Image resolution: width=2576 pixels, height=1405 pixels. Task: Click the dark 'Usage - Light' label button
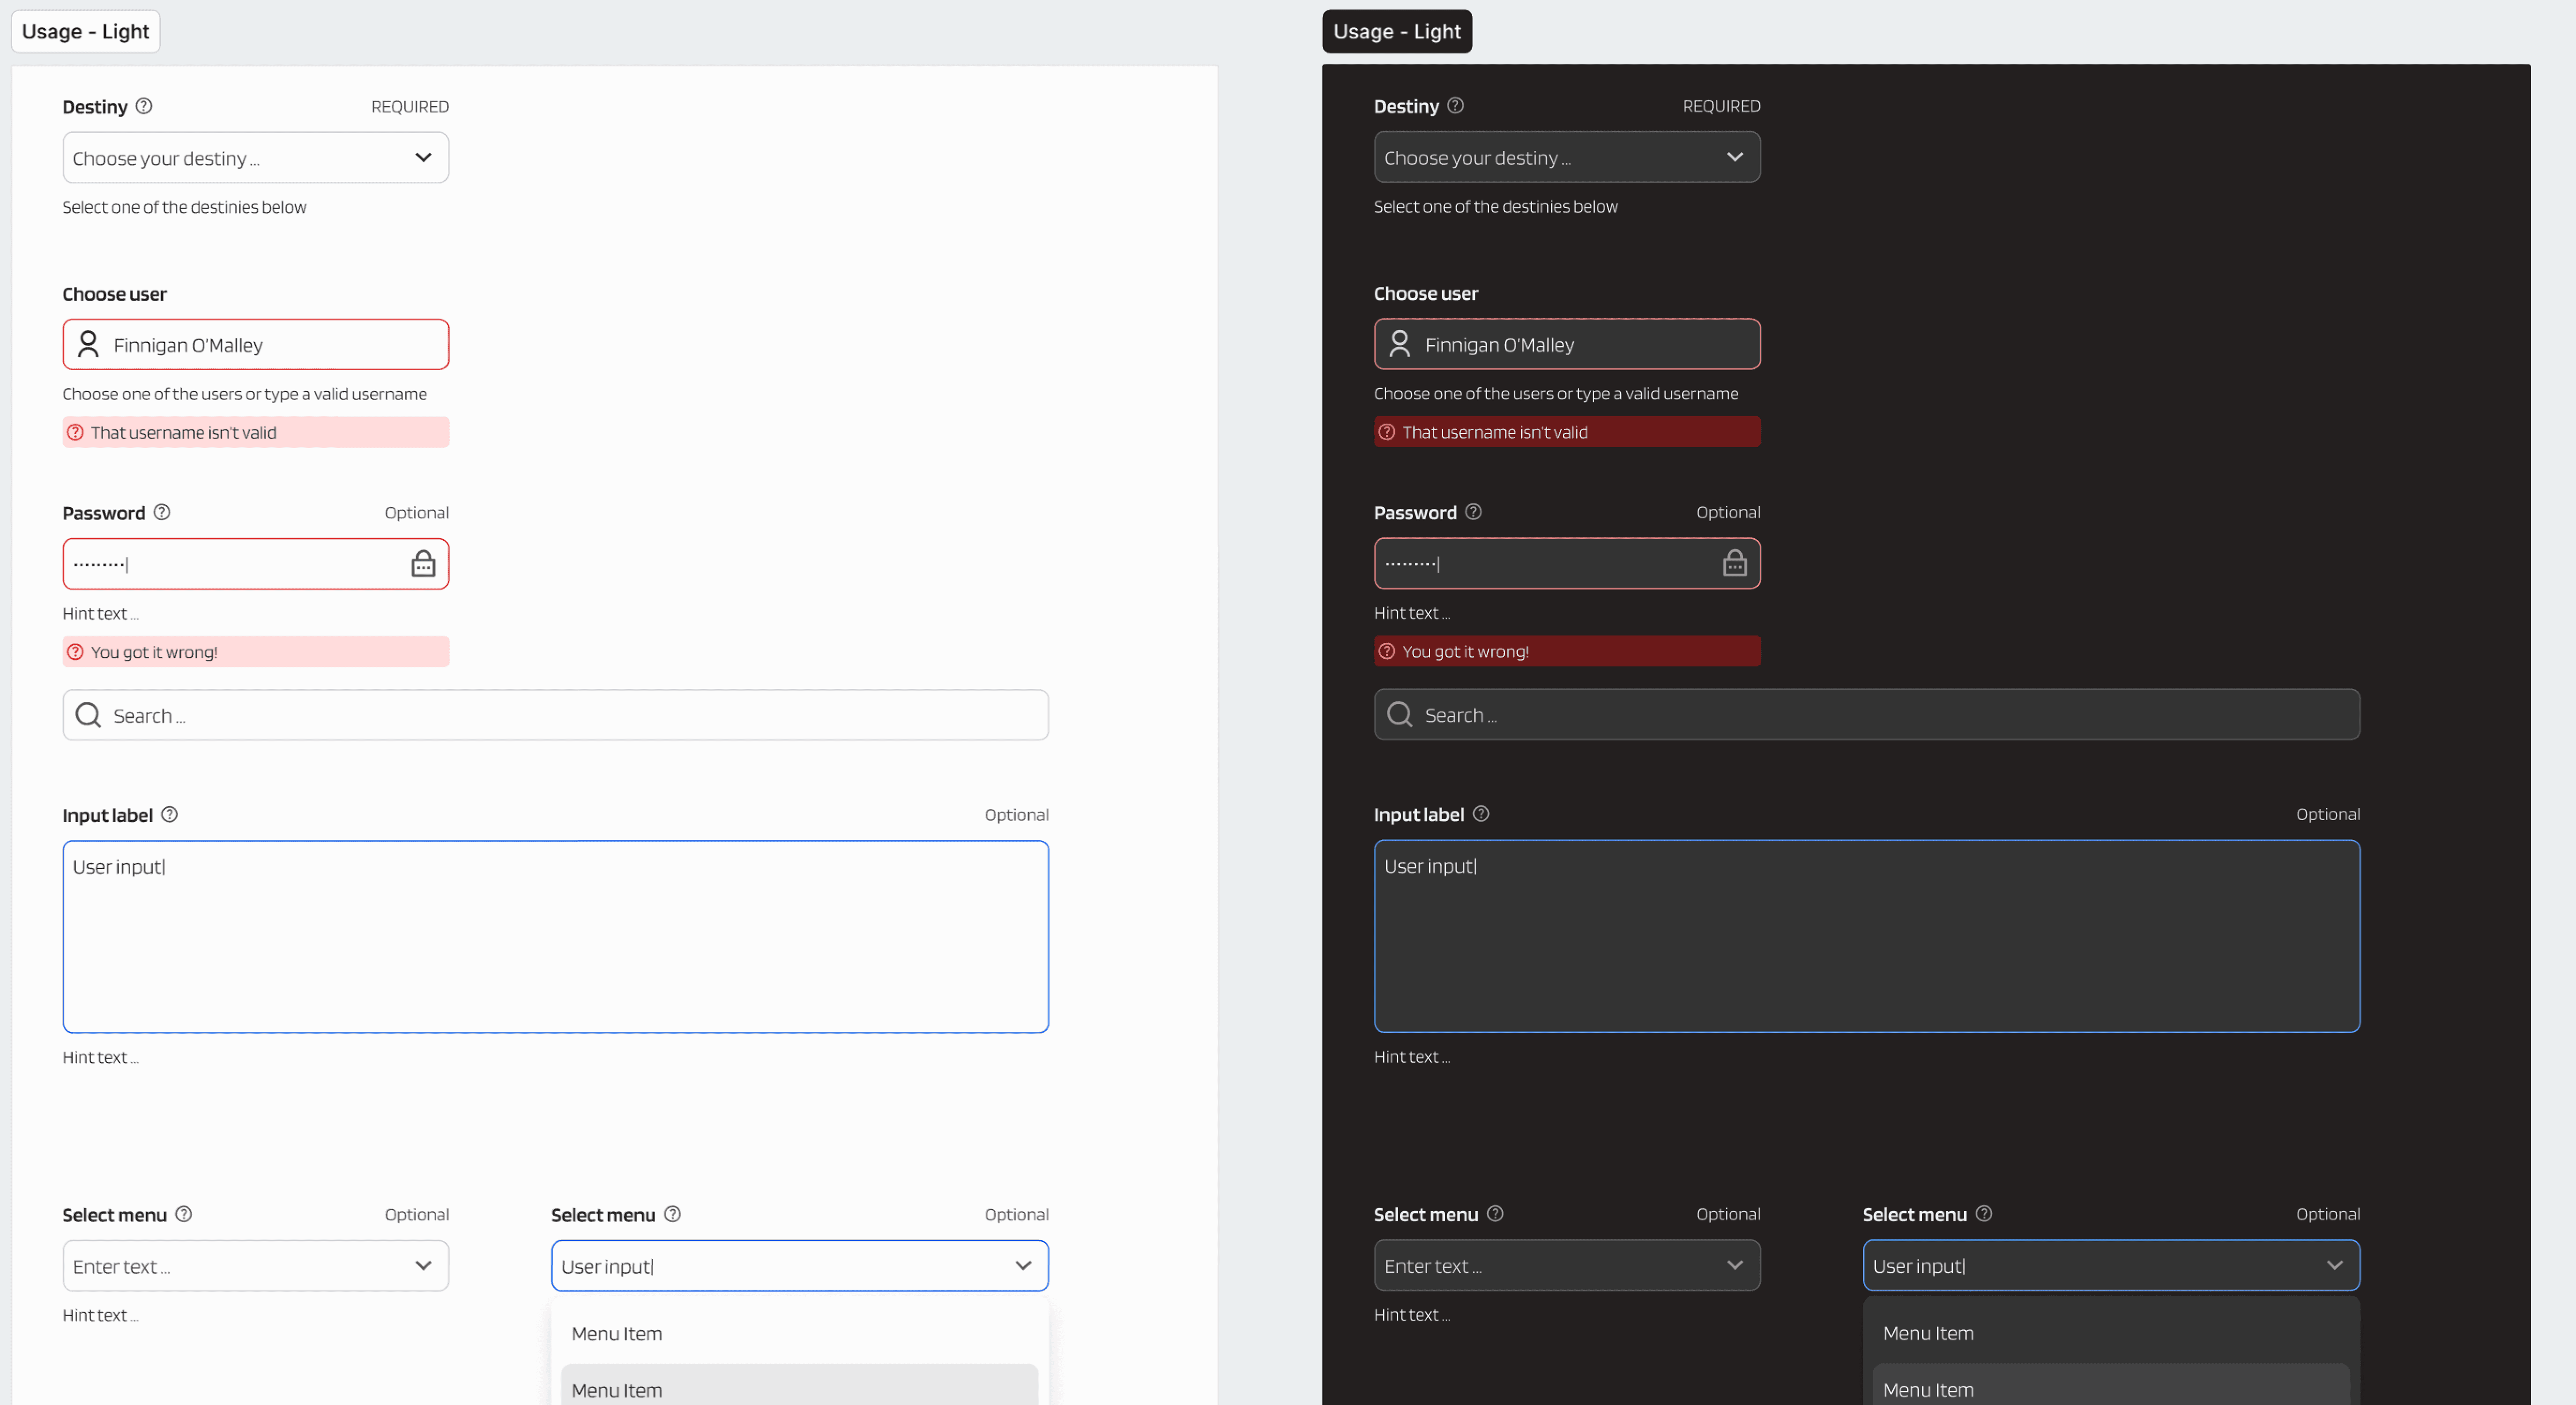(x=1396, y=31)
